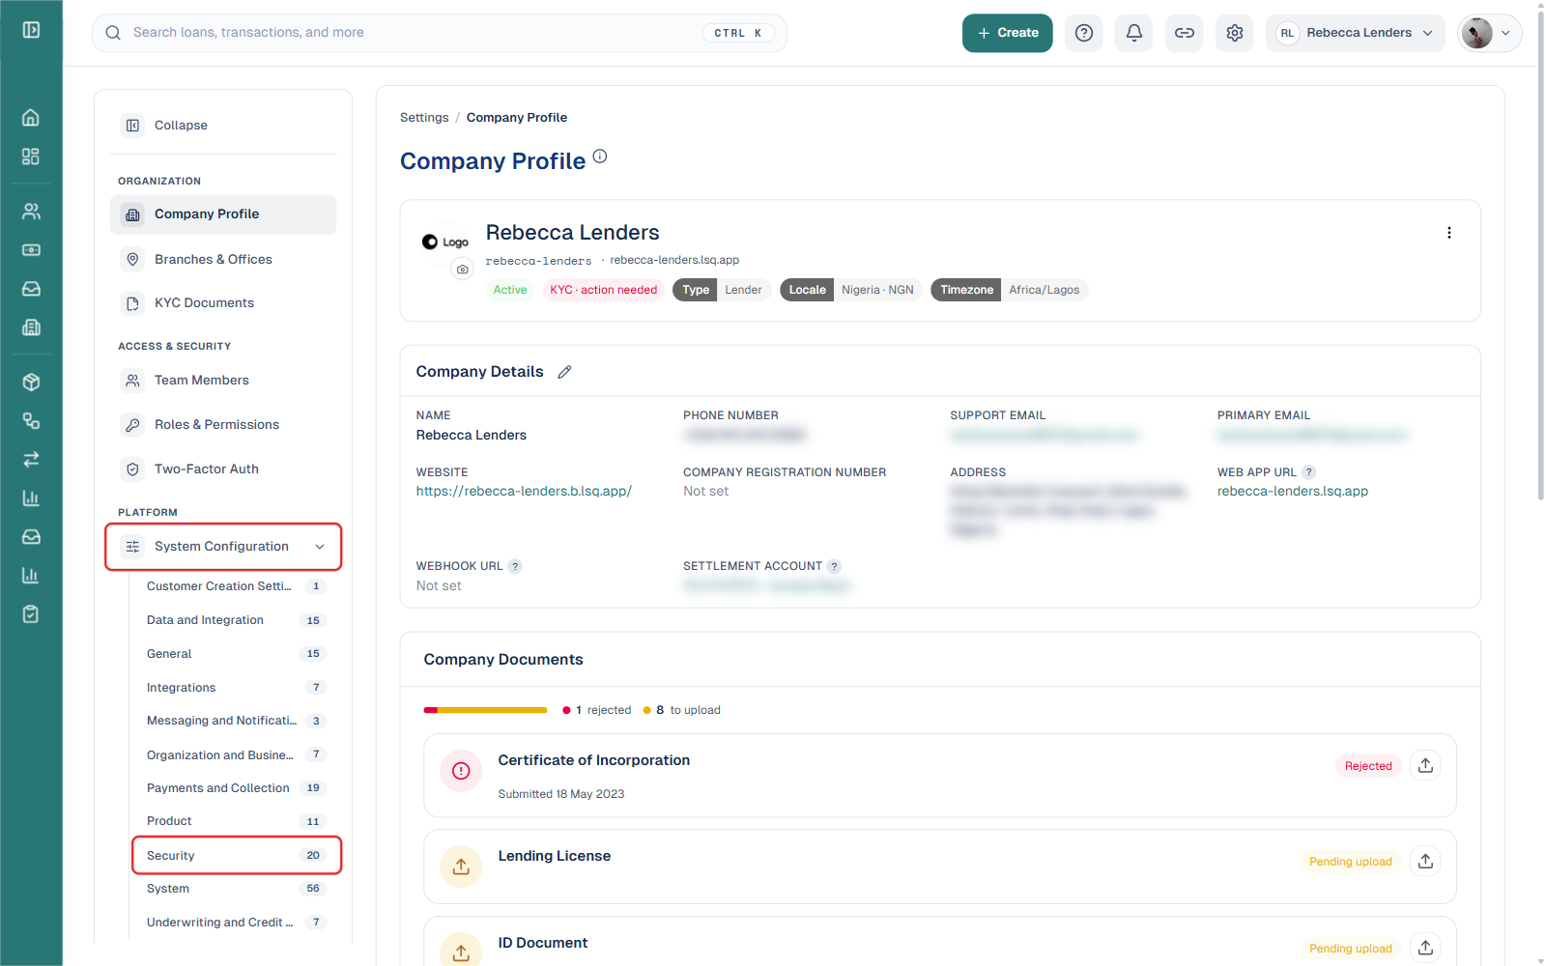Click the link chain icon in header

click(1185, 33)
